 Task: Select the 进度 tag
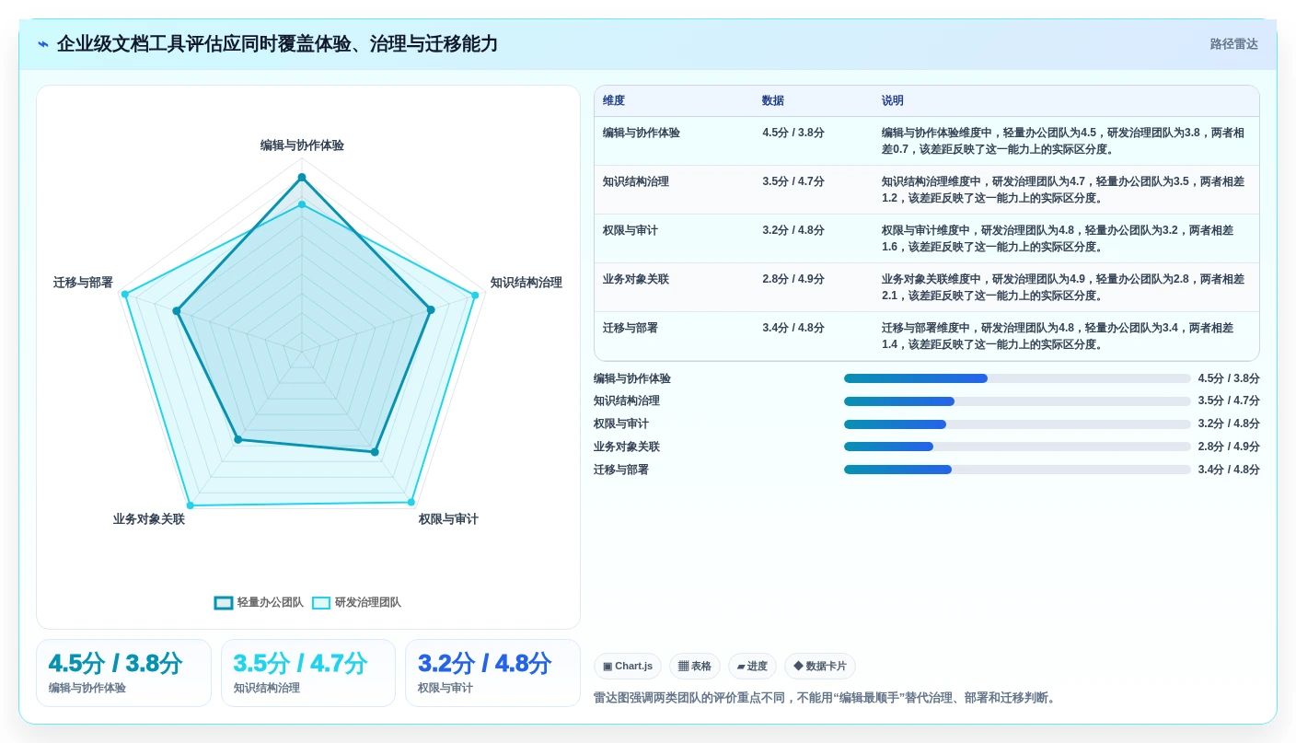tap(752, 666)
